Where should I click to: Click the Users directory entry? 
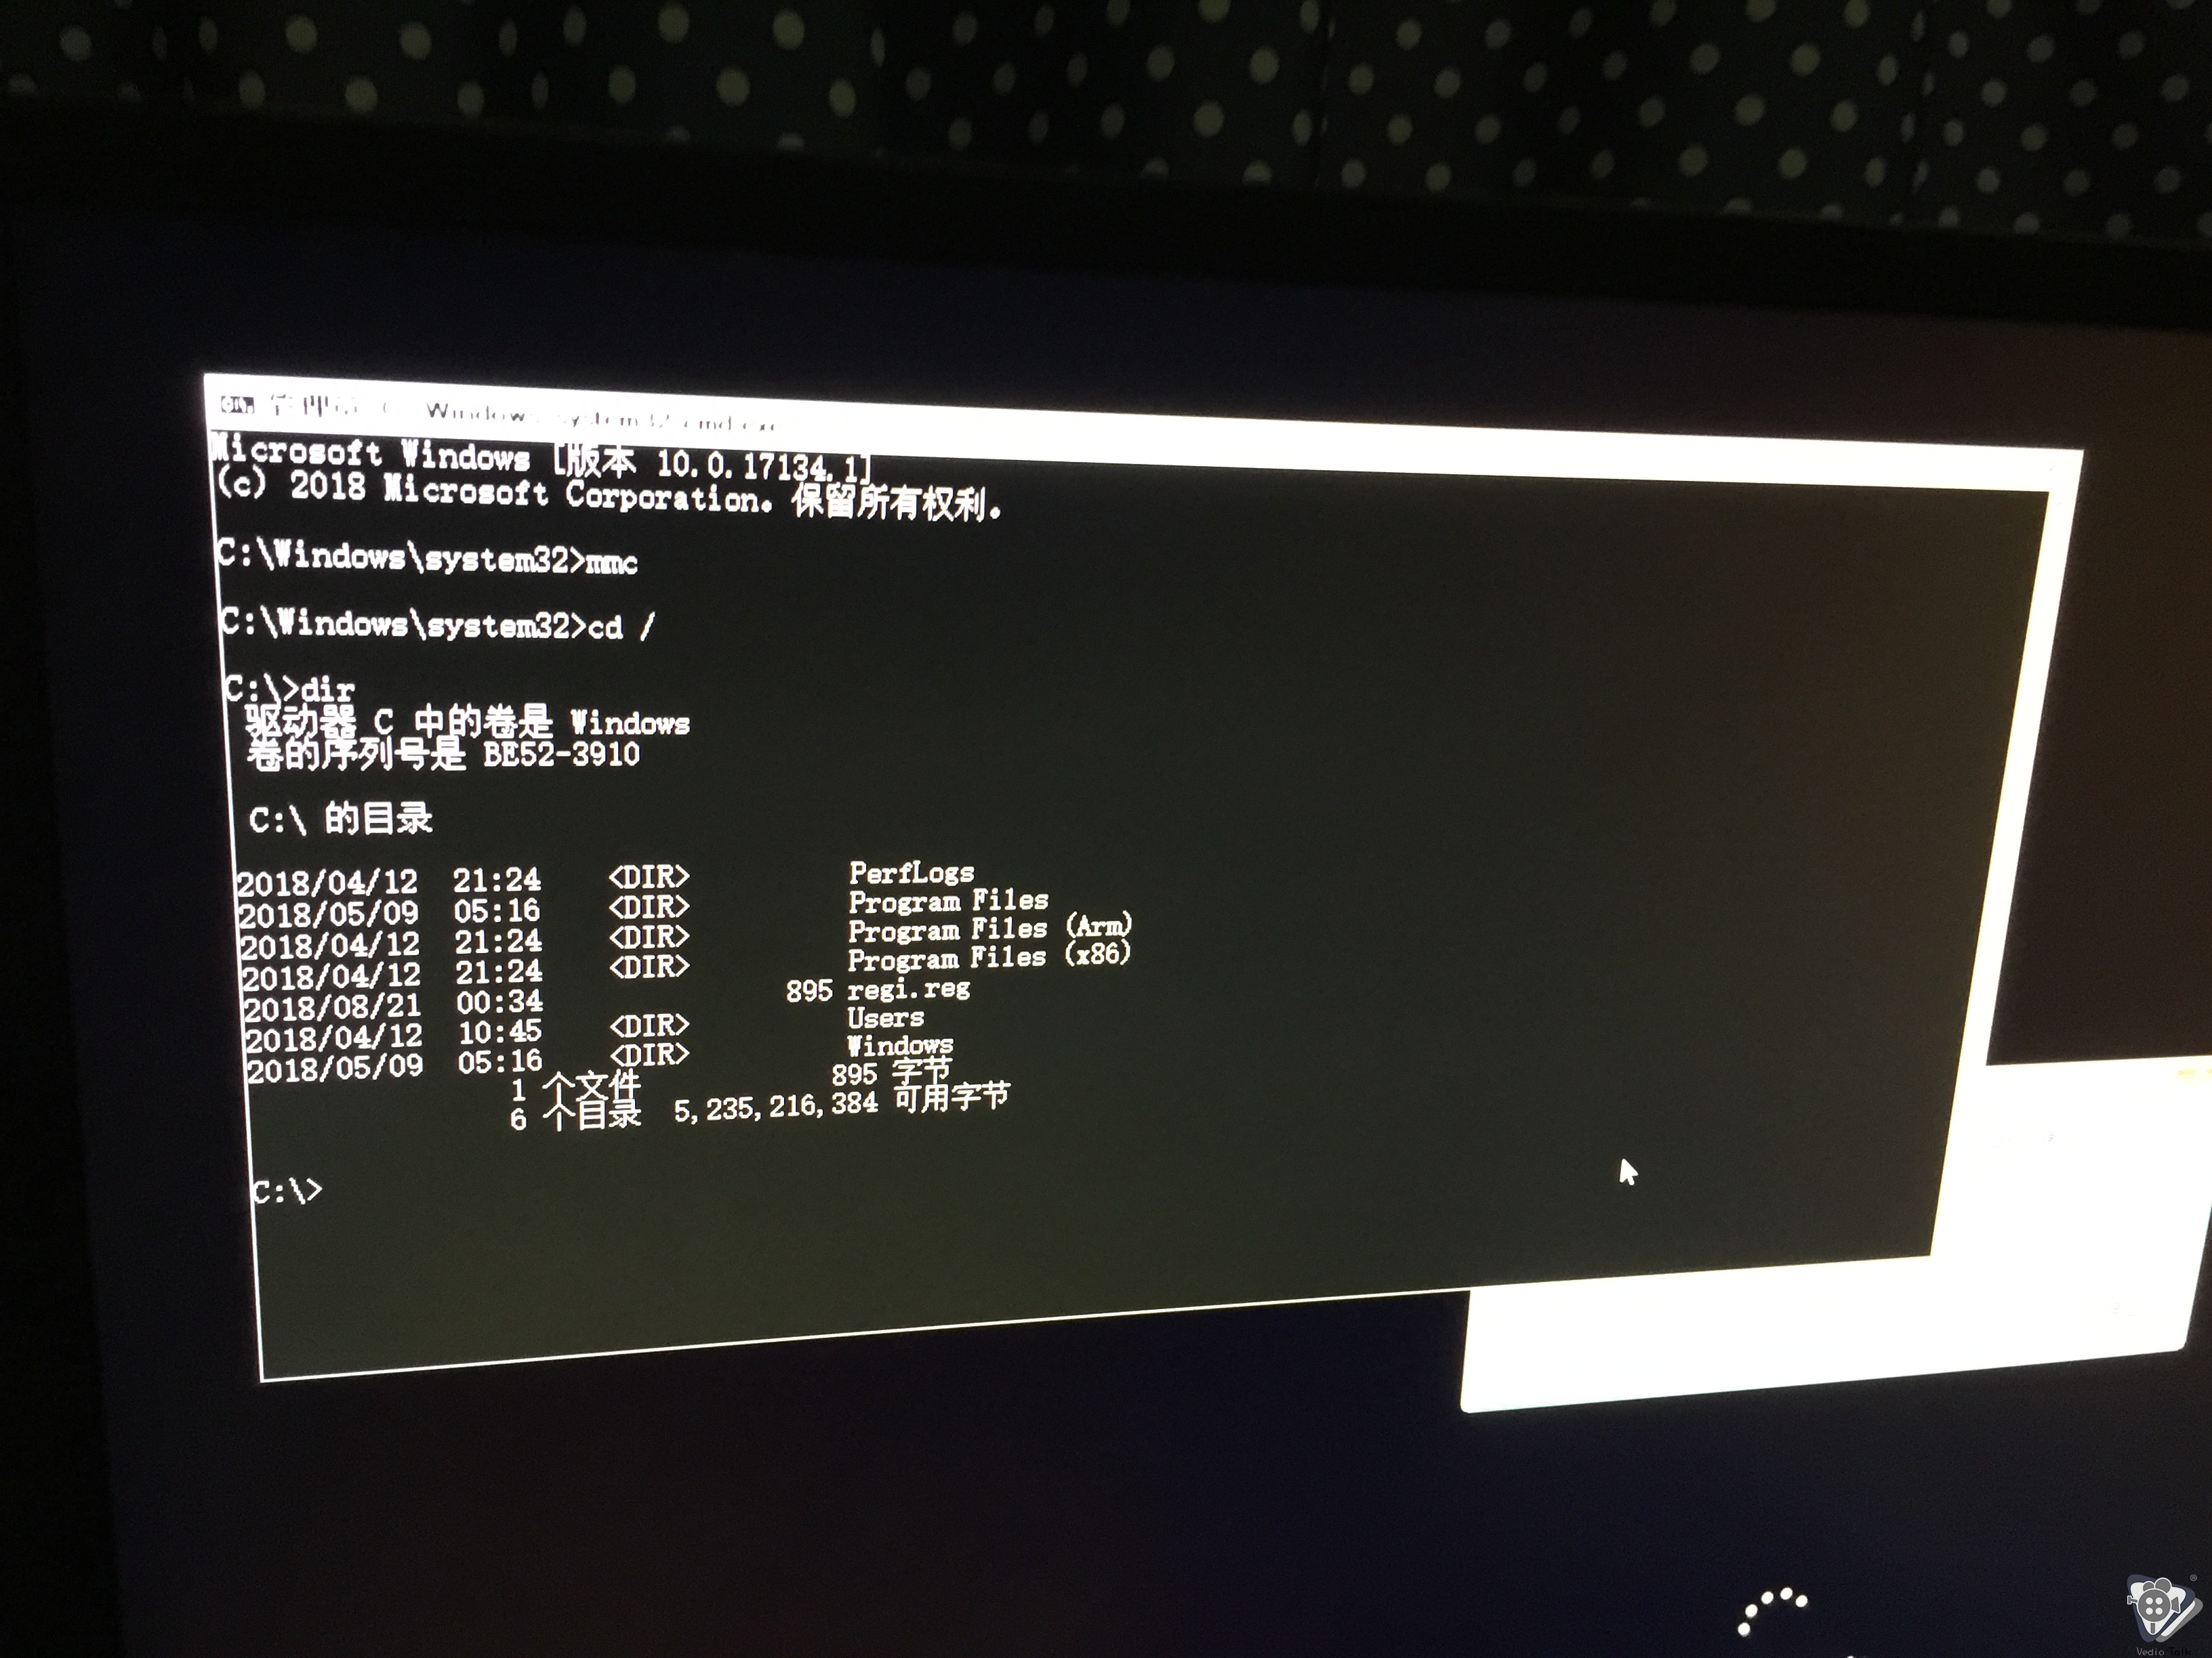pos(885,1019)
